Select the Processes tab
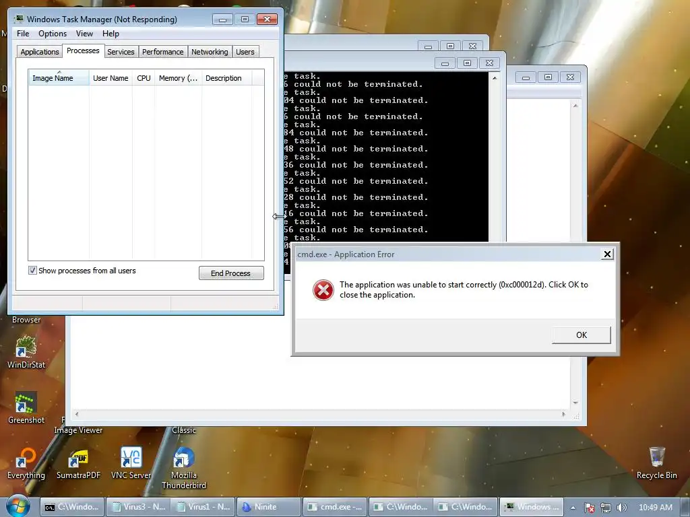This screenshot has width=690, height=517. [x=83, y=50]
